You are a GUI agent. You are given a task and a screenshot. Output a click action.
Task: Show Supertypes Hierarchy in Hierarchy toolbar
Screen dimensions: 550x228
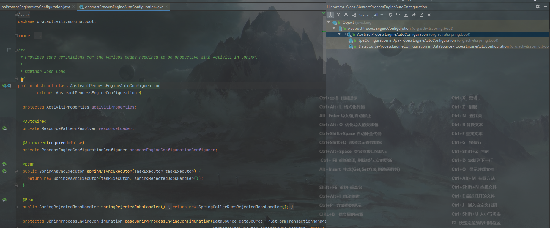pos(338,15)
